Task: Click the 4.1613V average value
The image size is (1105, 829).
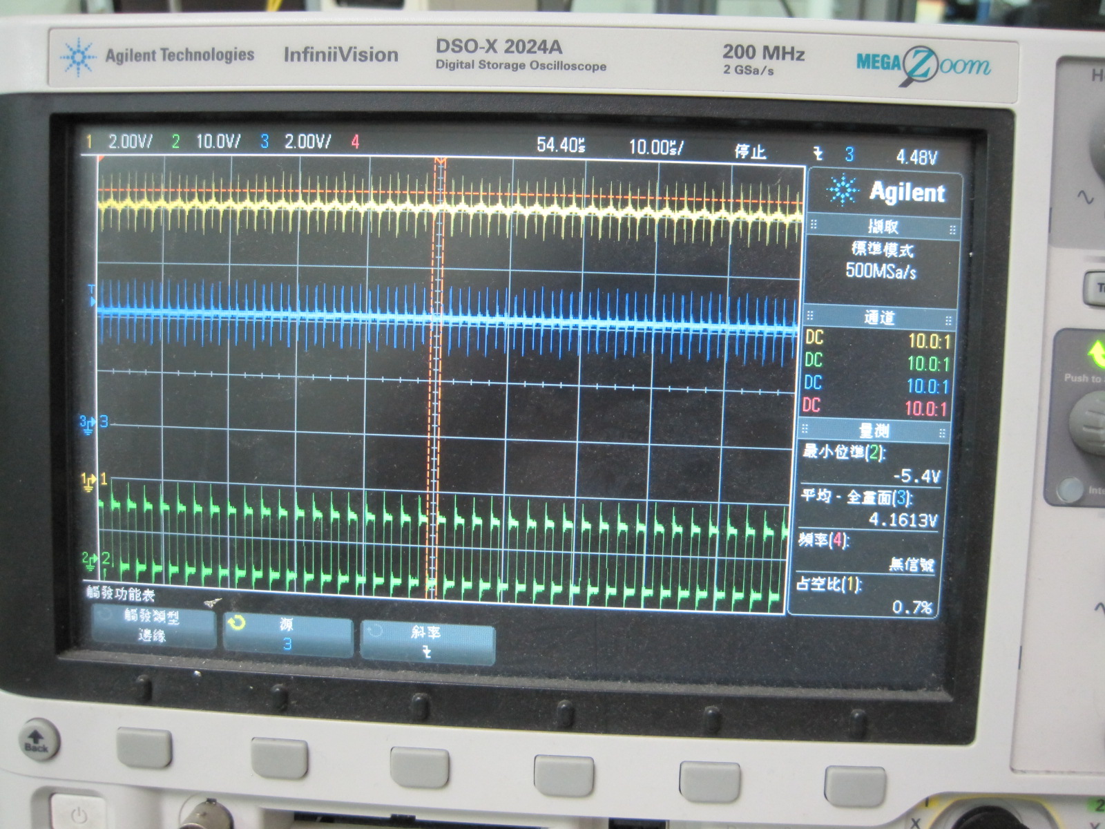Action: point(903,520)
